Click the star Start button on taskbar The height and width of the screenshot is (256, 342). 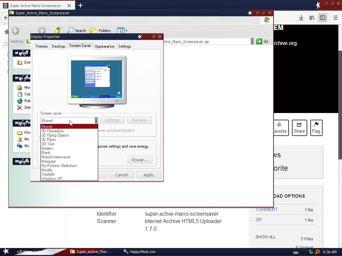pos(6,251)
